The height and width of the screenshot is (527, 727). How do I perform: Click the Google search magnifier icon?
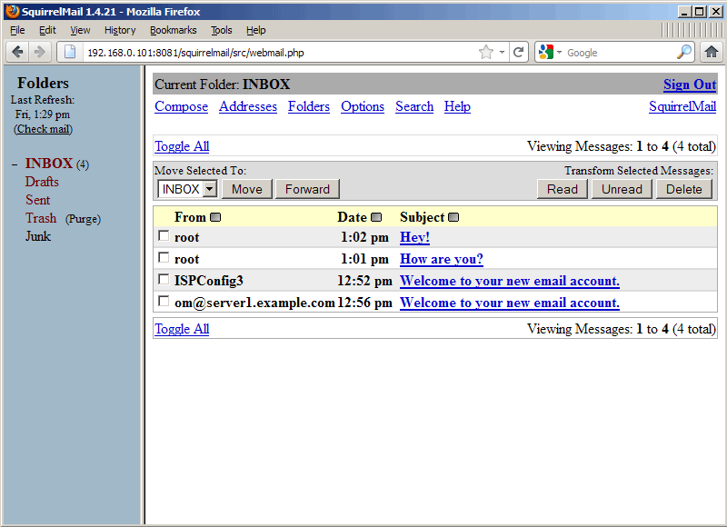pos(684,52)
